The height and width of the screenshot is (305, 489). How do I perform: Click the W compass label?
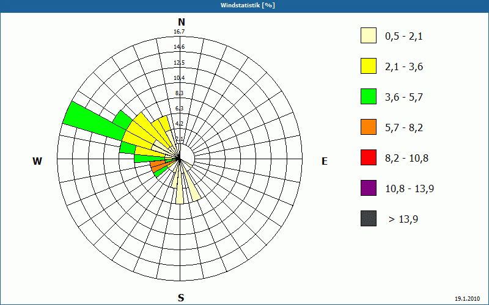point(37,161)
